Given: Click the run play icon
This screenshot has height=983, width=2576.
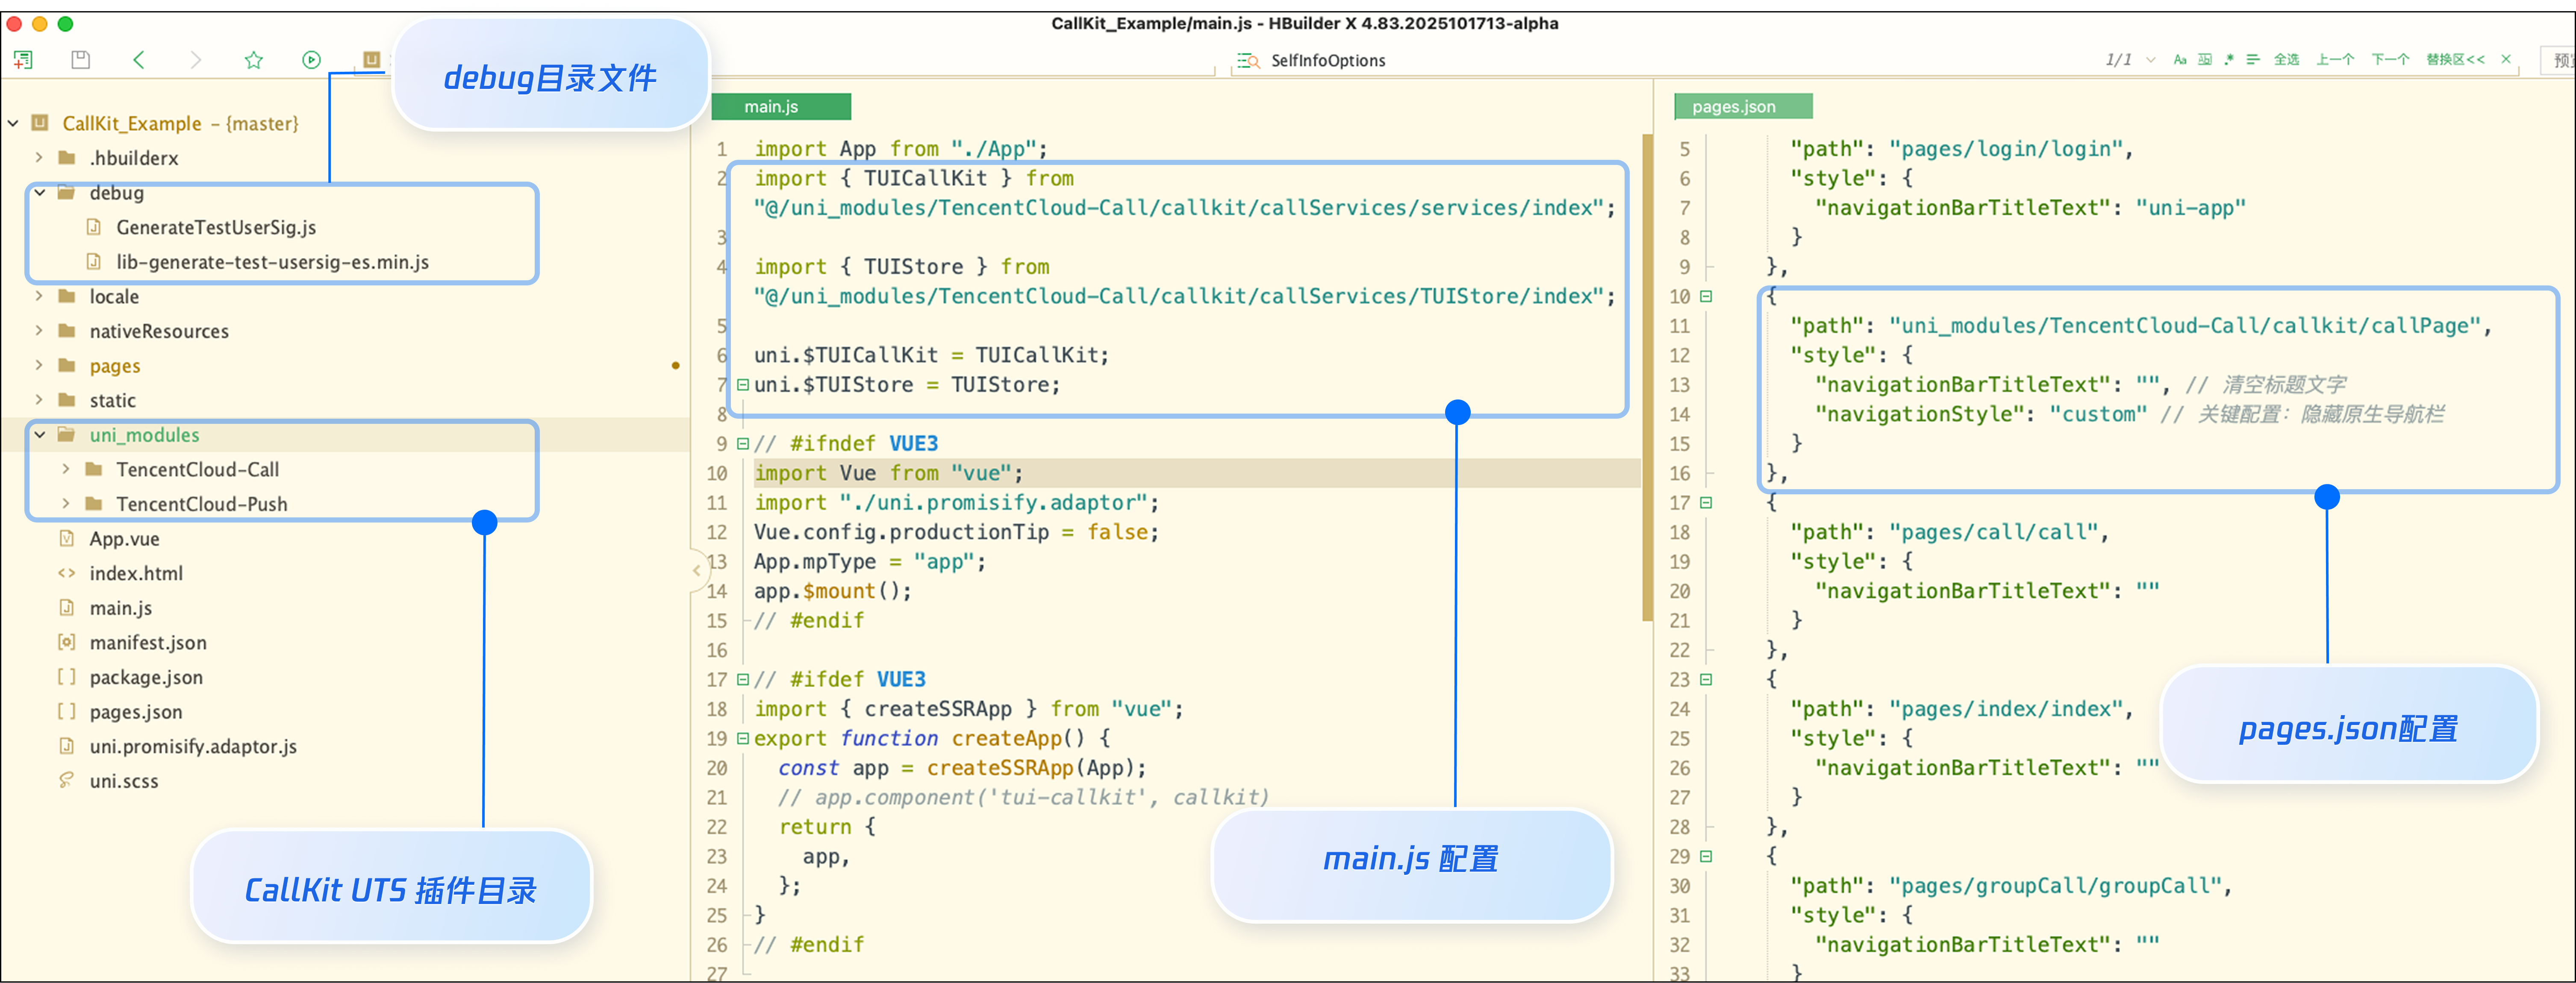Looking at the screenshot, I should (x=311, y=60).
